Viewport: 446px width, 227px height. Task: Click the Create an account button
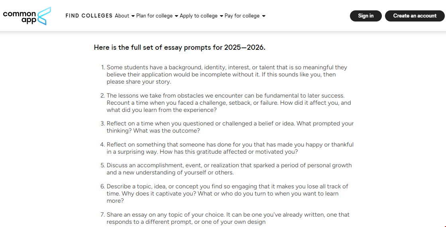pos(415,16)
